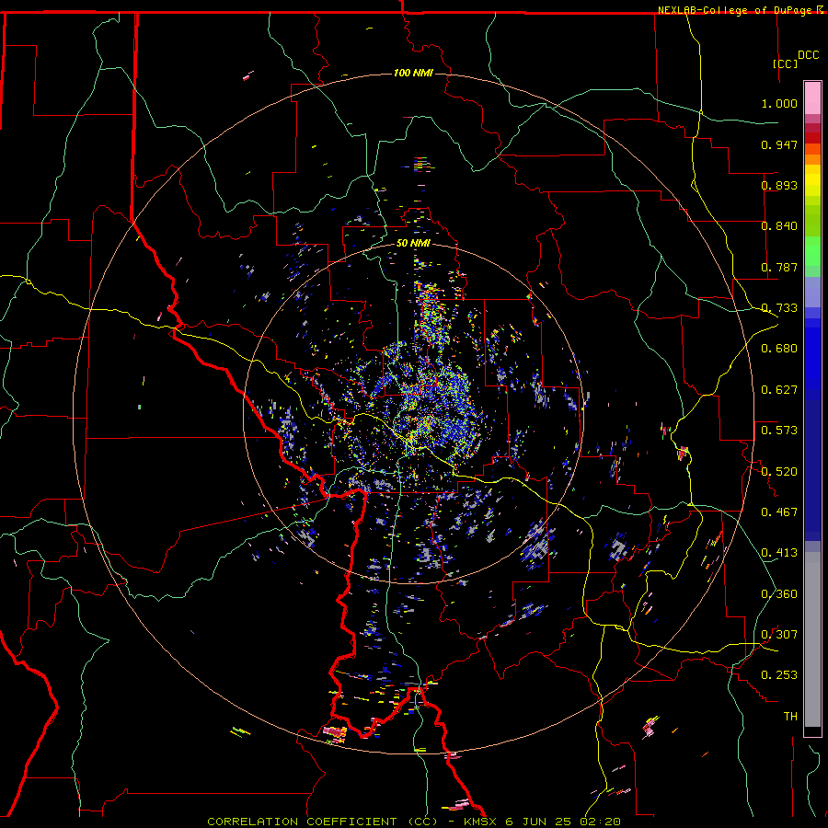
Task: Select the 0.467 scale value
Action: point(779,512)
